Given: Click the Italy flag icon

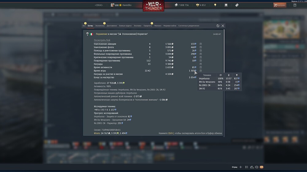Looking at the screenshot, I should (91, 34).
